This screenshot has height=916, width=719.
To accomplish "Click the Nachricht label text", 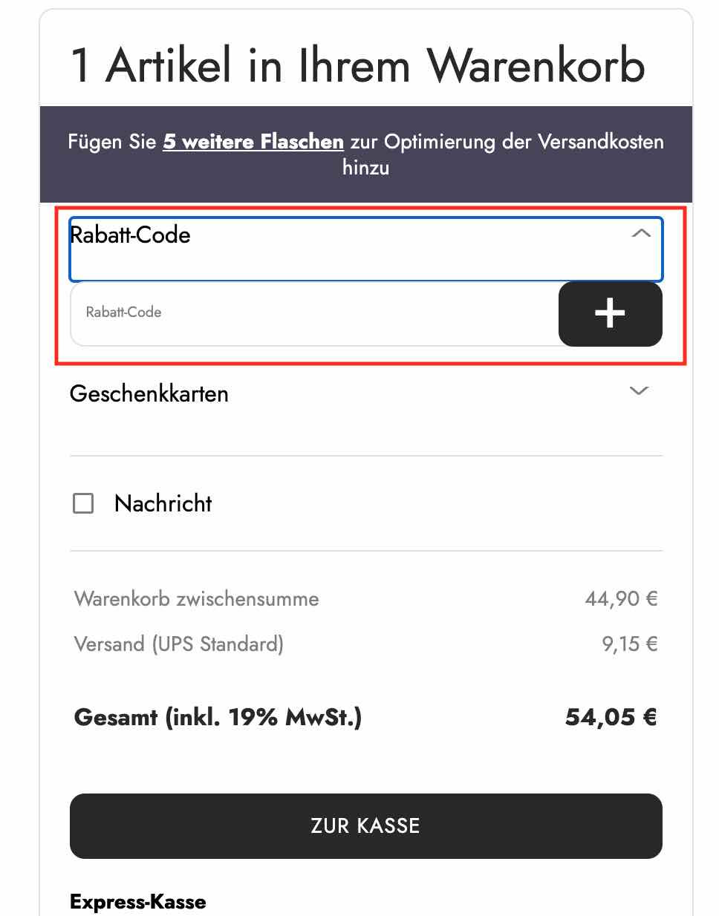I will tap(162, 503).
